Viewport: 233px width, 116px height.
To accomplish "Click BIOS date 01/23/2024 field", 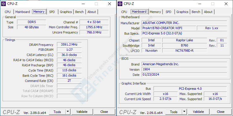I will coord(184,74).
